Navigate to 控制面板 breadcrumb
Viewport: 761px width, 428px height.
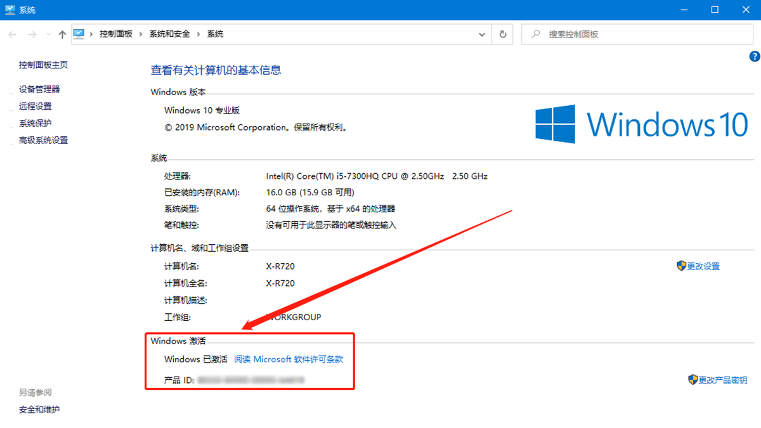coord(117,34)
